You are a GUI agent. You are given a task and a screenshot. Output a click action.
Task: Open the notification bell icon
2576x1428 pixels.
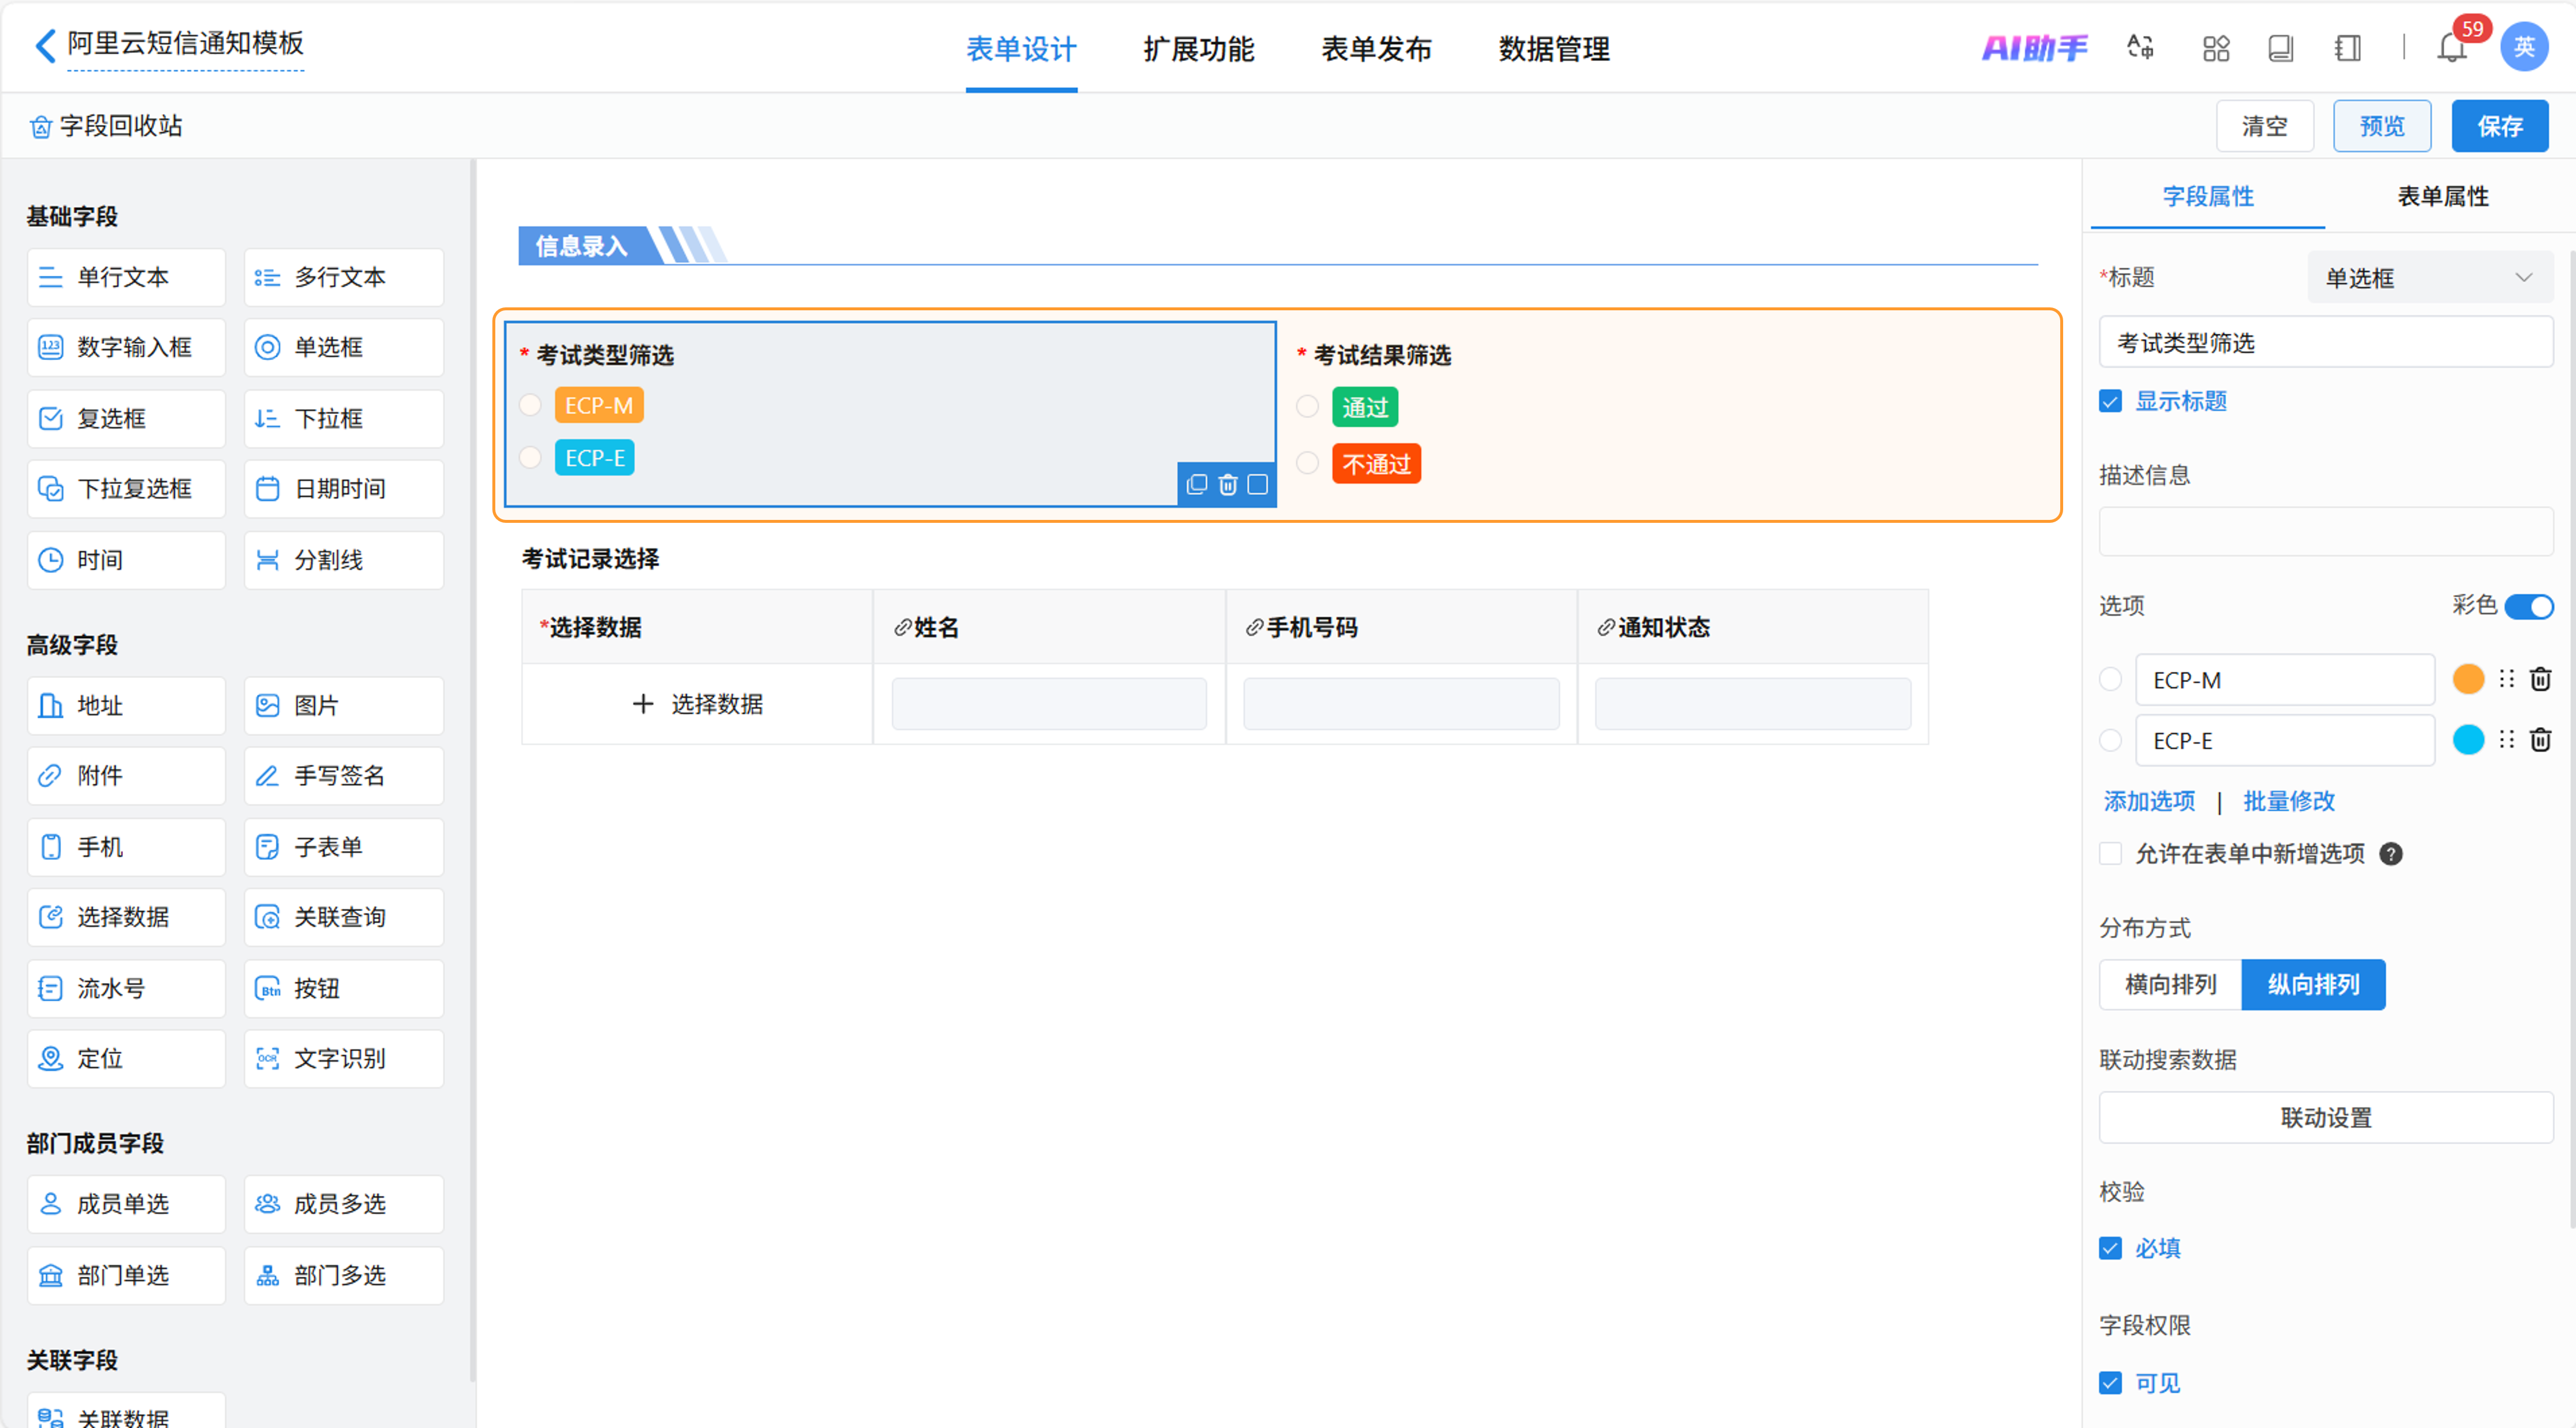pos(2451,48)
